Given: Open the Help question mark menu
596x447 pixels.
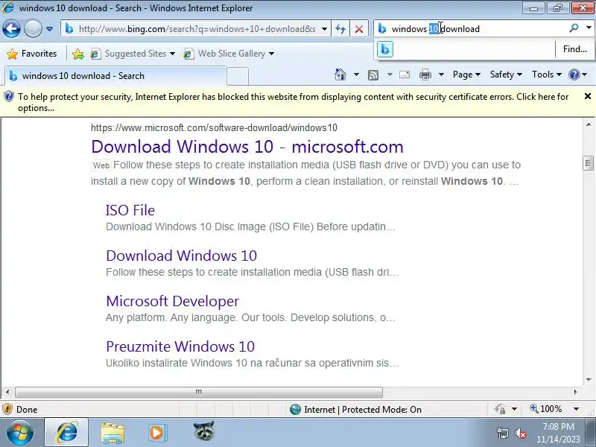Looking at the screenshot, I should (578, 74).
